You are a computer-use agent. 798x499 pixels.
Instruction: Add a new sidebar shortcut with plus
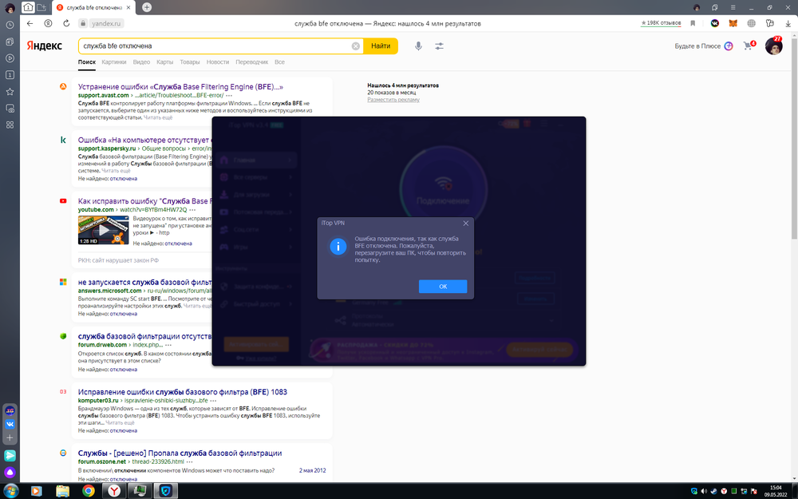coord(10,438)
